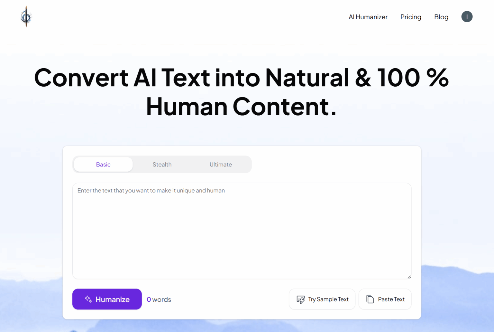Click the clipboard icon beside Paste Text label
The height and width of the screenshot is (332, 494).
(370, 299)
